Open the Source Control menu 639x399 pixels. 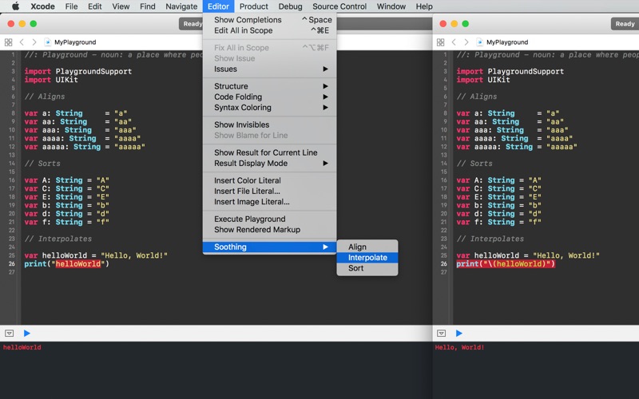[x=339, y=6]
